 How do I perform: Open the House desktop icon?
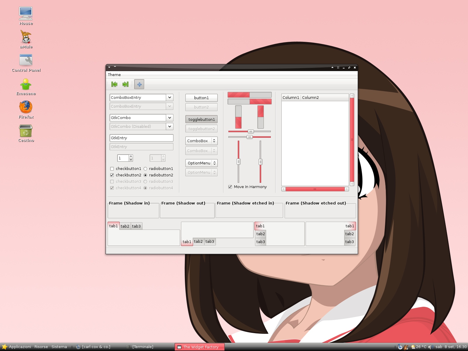26,16
